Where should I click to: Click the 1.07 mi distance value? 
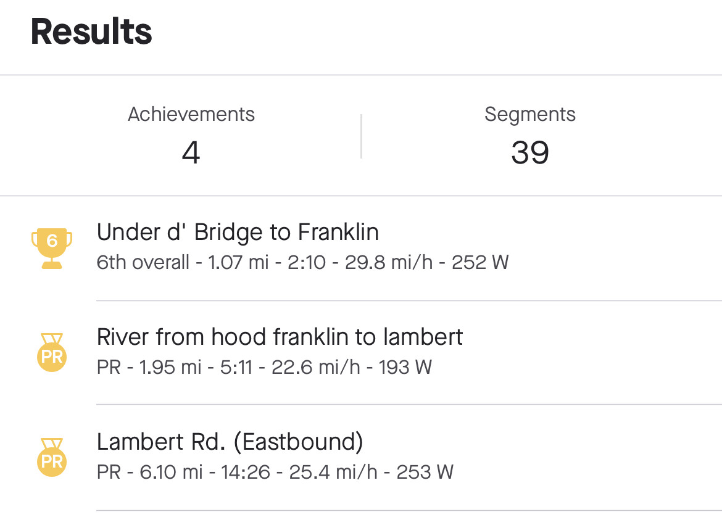pyautogui.click(x=238, y=262)
